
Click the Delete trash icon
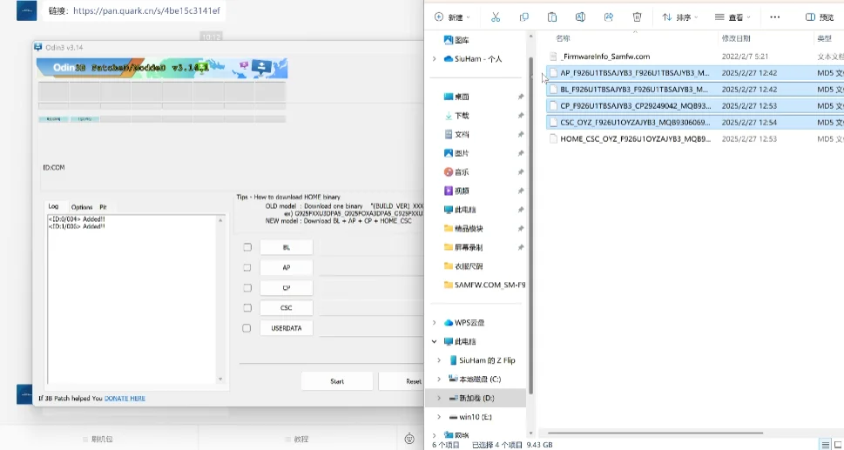click(x=637, y=17)
